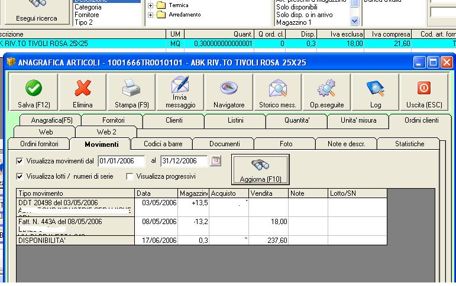Screen dimensions: 456x286
Task: Open the Foto tab
Action: click(x=286, y=144)
